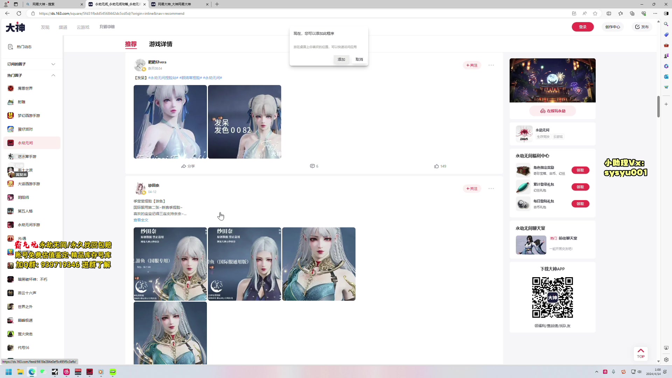672x378 pixels.
Task: Click the 大神 site logo
Action: 15,27
